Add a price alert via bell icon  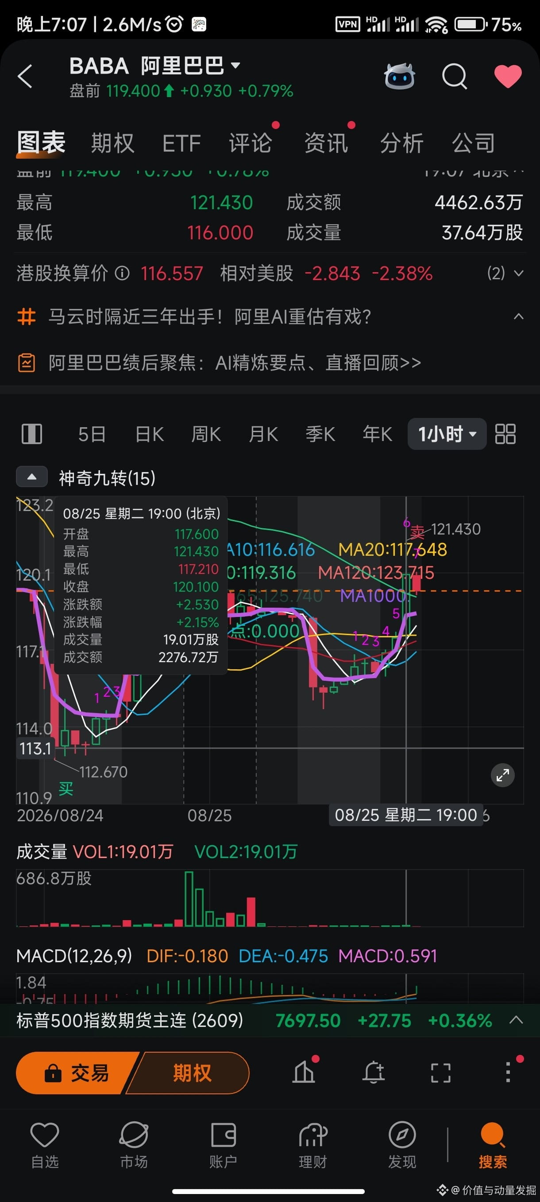373,1072
